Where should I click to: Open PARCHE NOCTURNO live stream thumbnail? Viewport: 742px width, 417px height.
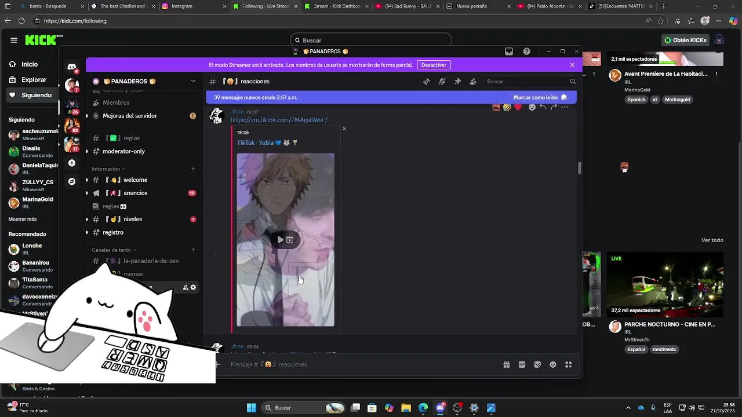(x=665, y=284)
